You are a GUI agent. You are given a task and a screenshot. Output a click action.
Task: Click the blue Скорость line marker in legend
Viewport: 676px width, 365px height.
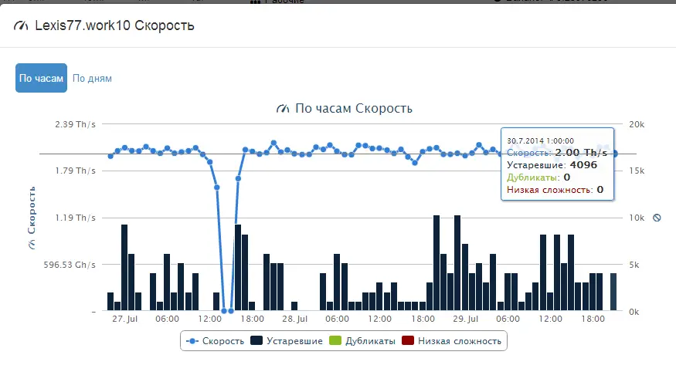tap(192, 341)
